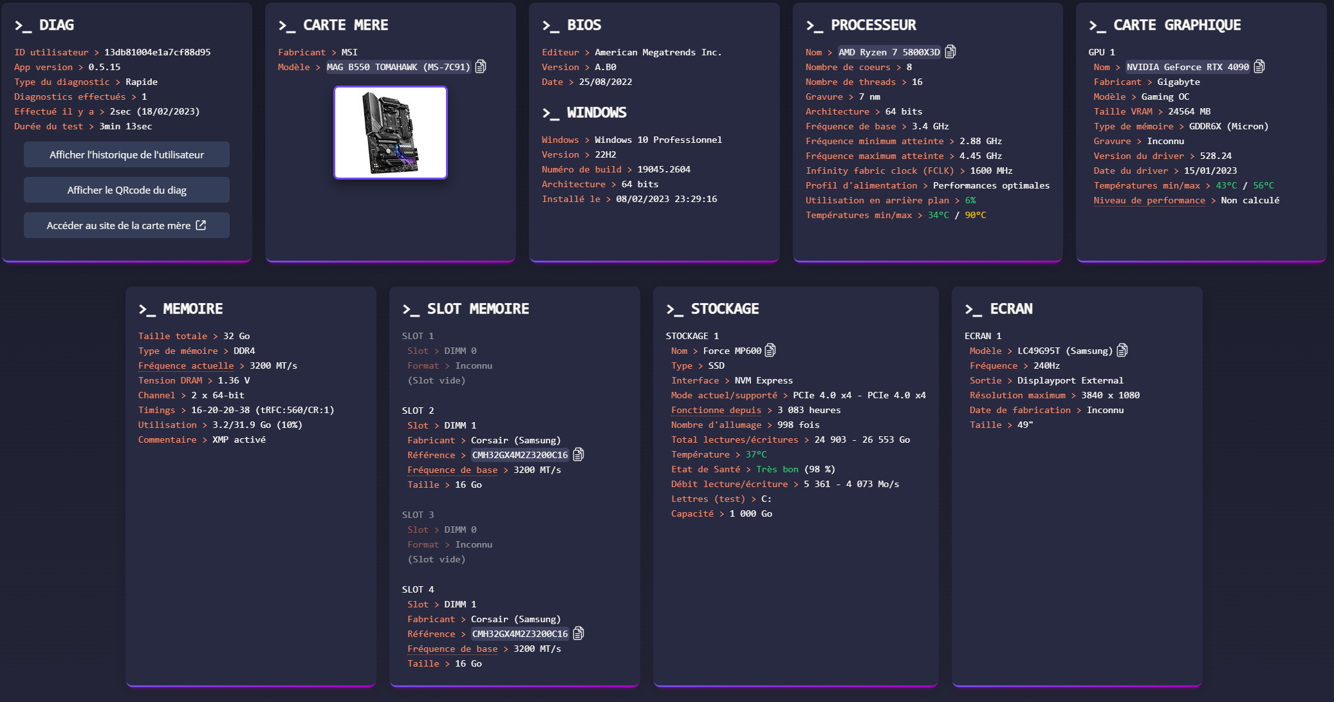This screenshot has width=1334, height=702.
Task: Open the motherboard website via Accéder au site
Action: coord(127,225)
